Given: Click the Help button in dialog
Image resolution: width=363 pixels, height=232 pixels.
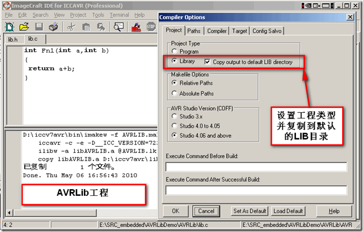Looking at the screenshot, I should click(x=334, y=211).
